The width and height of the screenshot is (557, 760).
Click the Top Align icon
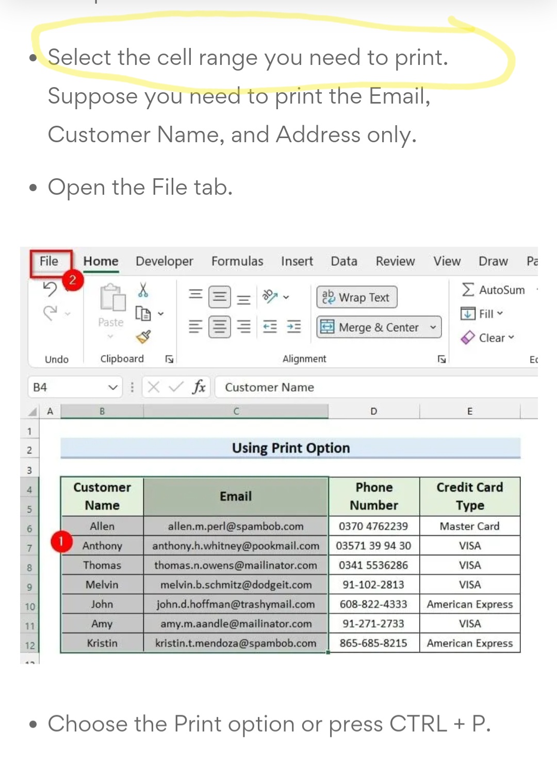[195, 295]
